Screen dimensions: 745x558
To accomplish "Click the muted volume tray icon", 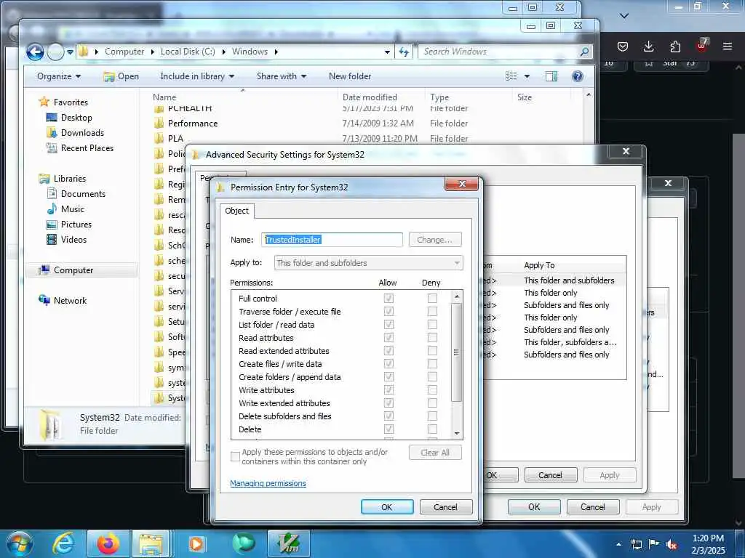I will (672, 544).
